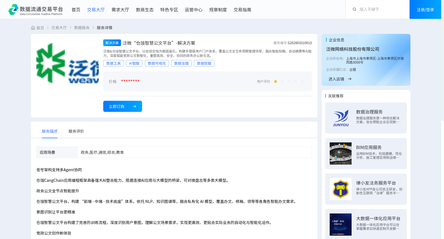This screenshot has height=239, width=444.
Task: Click the first rating star
Action: point(276,81)
